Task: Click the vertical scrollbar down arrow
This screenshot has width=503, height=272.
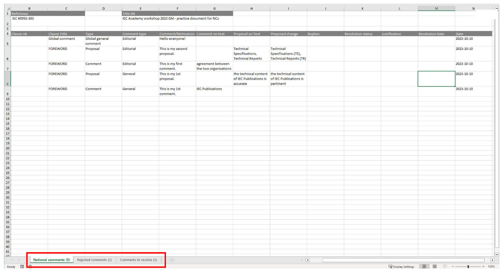Action: pyautogui.click(x=497, y=255)
